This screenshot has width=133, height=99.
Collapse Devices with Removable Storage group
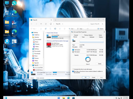[x=46, y=41]
